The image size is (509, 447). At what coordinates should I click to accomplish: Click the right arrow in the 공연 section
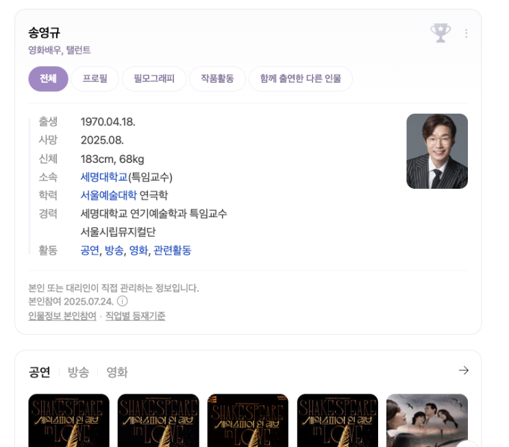tap(464, 370)
